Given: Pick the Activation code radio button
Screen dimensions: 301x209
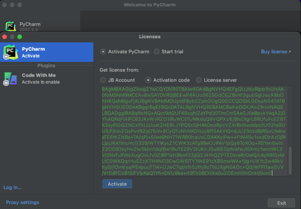Looking at the screenshot, I should (148, 80).
